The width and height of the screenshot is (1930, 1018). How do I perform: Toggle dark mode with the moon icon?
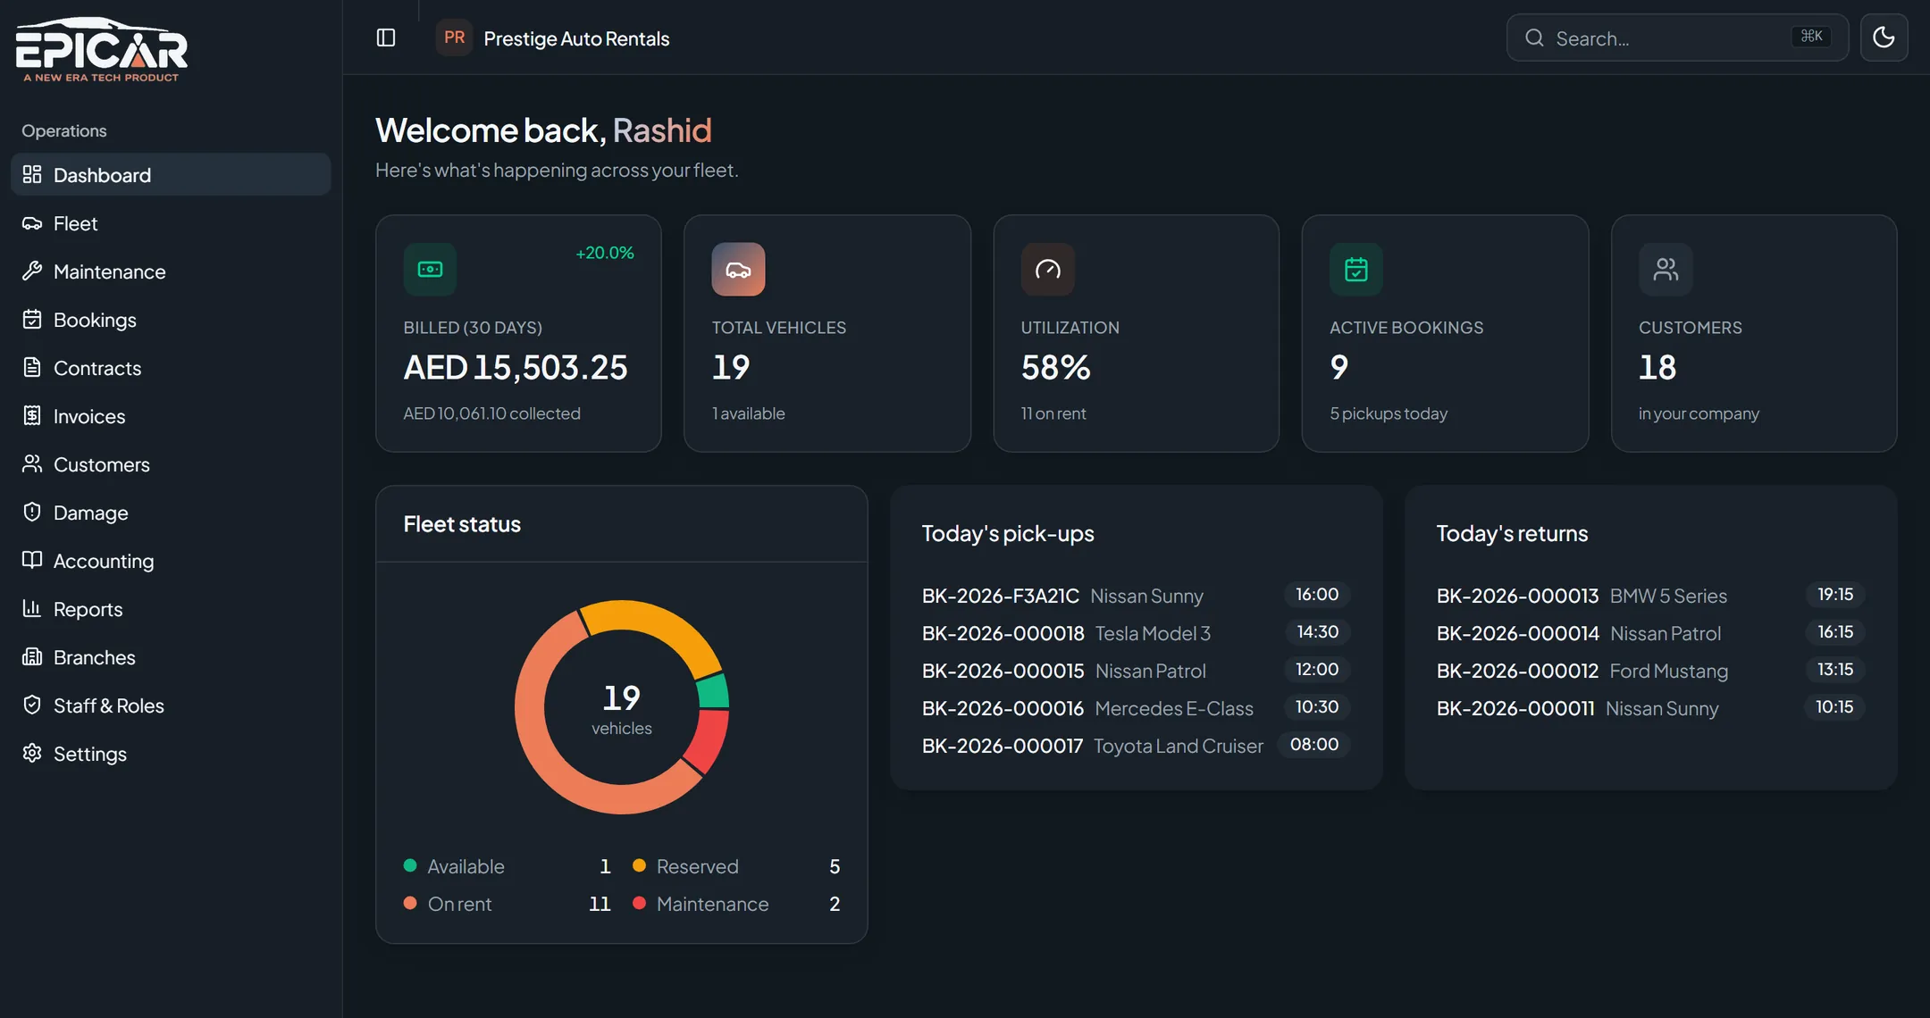1884,38
